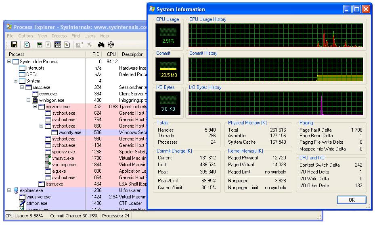Screen dimensions: 375x225
Task: Click the Kill Process X toolbar icon
Action: (x=89, y=45)
